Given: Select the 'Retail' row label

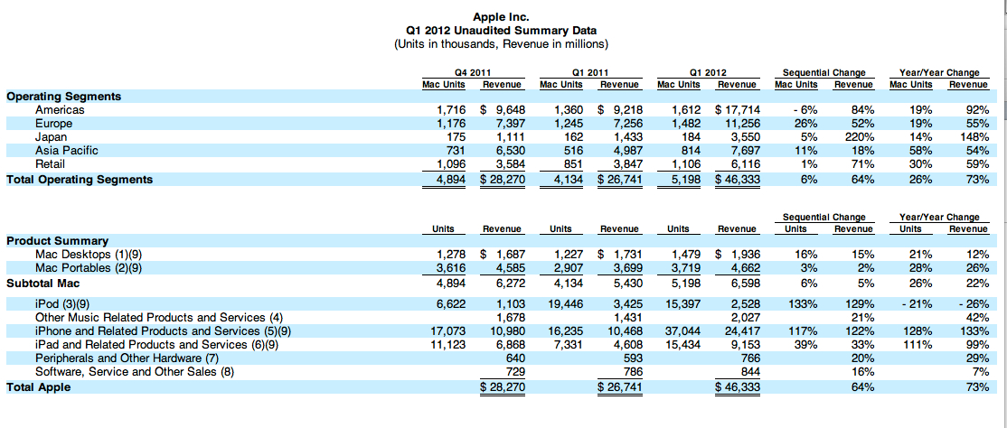Looking at the screenshot, I should 50,163.
